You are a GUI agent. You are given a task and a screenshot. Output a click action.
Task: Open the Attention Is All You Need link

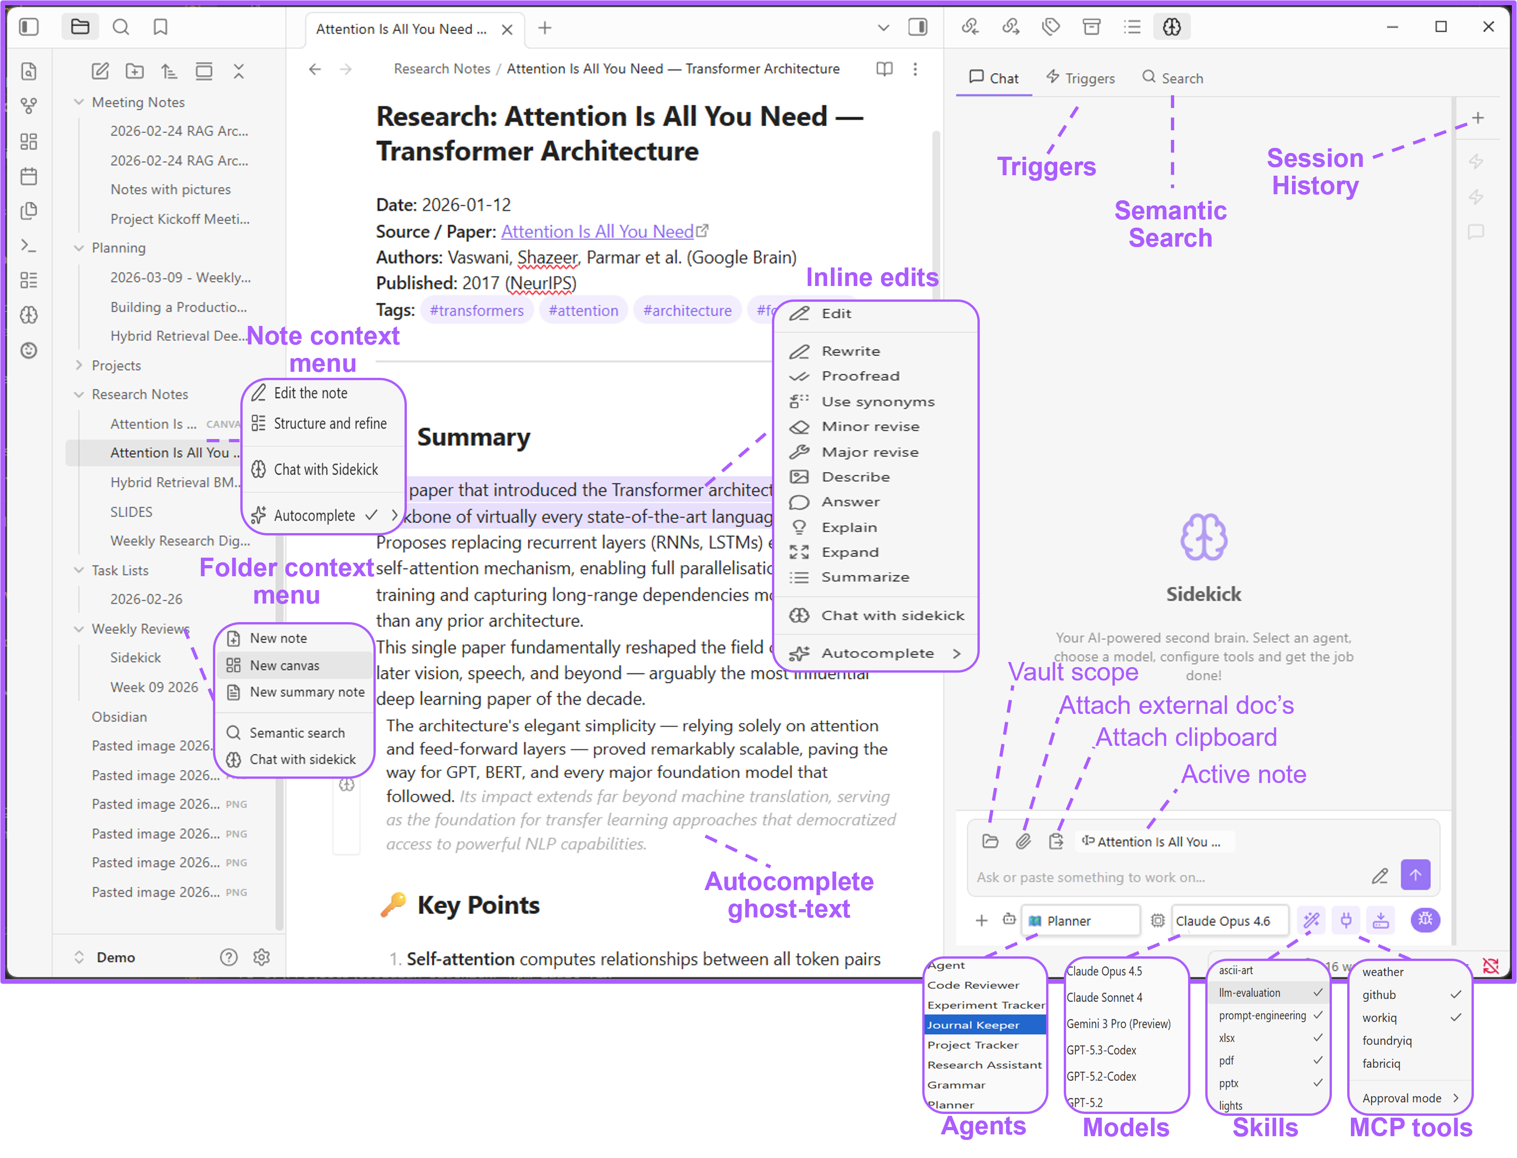click(x=597, y=232)
